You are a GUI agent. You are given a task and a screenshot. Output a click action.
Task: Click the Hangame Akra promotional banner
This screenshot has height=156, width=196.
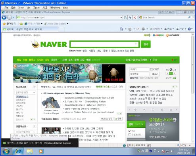click(69, 74)
